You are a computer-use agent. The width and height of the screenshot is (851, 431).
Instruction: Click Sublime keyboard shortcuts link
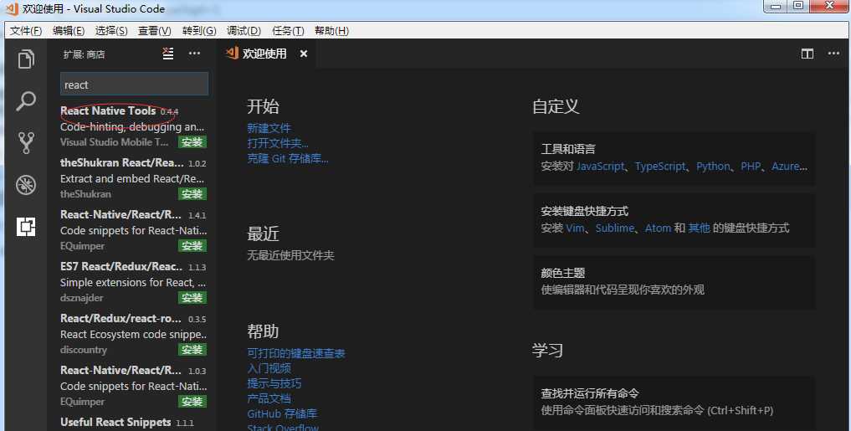coord(614,228)
